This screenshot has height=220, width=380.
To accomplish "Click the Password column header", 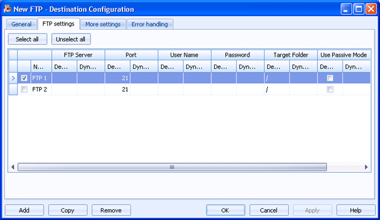I will pos(238,55).
